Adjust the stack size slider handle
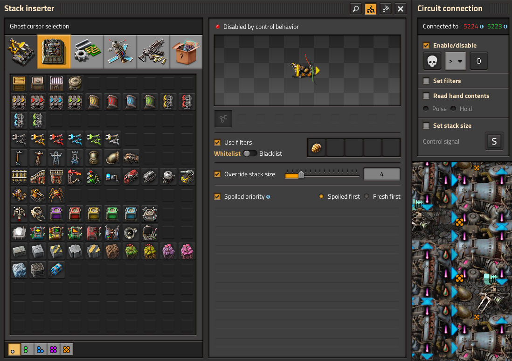 301,175
